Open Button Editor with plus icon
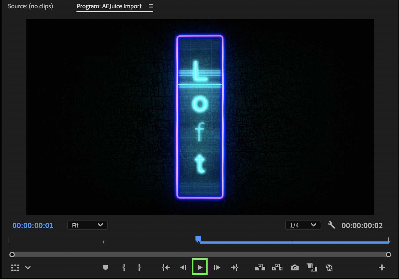The height and width of the screenshot is (279, 399). coord(382,267)
